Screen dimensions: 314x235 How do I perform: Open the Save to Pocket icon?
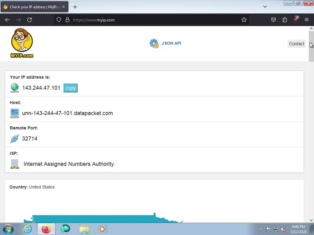(273, 20)
